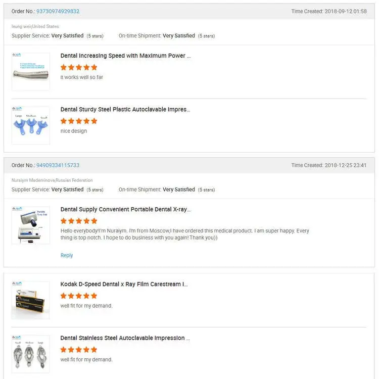The height and width of the screenshot is (379, 379).
Task: Click the Reply link under Nuraiym's review
Action: [67, 255]
